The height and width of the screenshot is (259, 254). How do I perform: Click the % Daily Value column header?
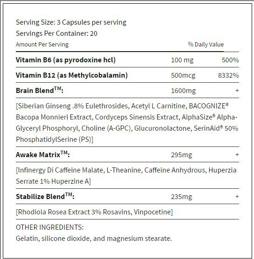coord(206,45)
